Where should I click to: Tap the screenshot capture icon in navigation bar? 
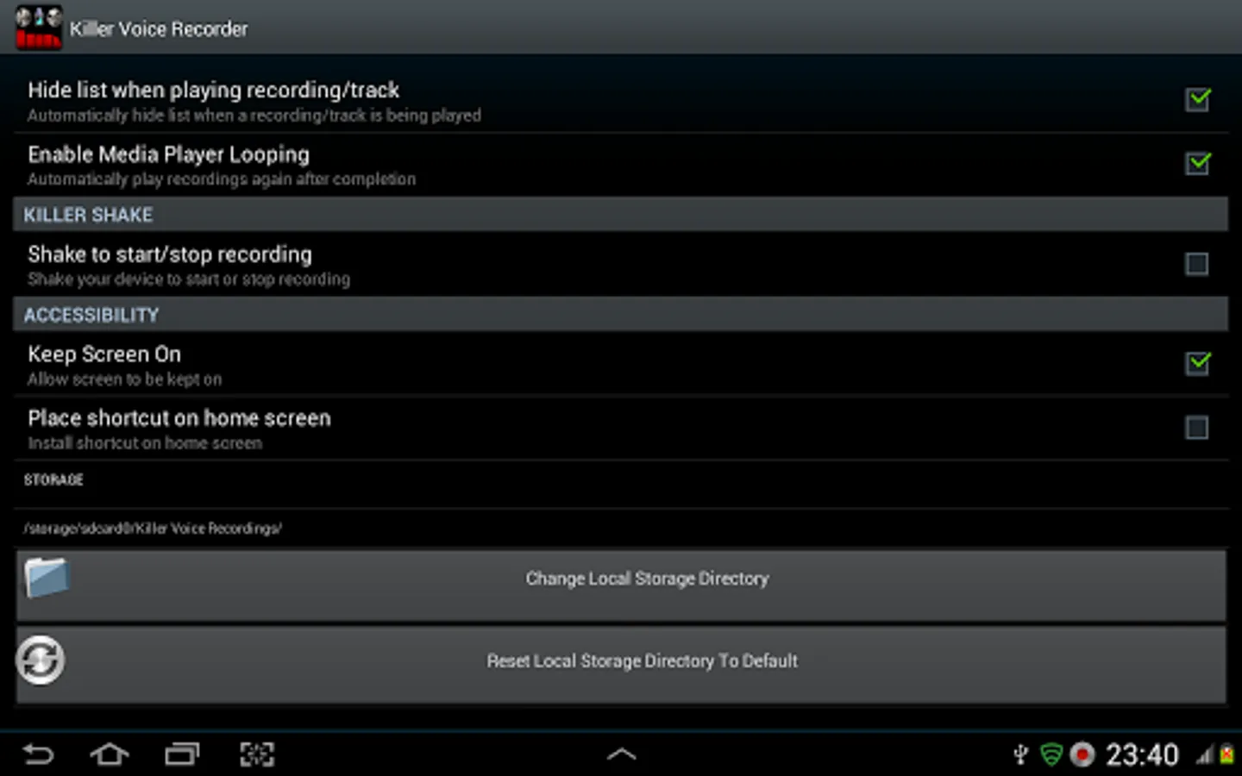click(257, 754)
